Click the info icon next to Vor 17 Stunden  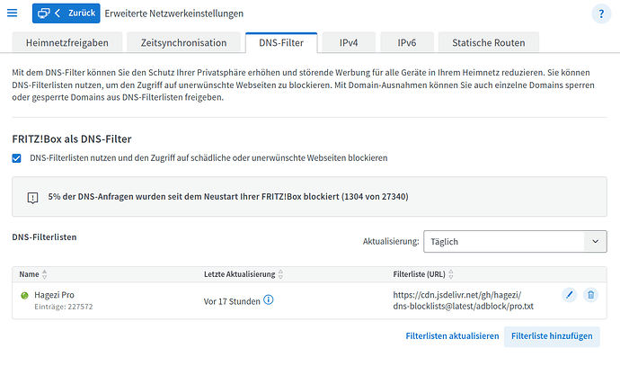[x=268, y=300]
